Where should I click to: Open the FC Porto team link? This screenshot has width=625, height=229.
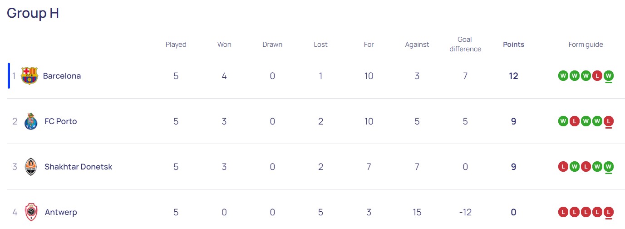pyautogui.click(x=61, y=121)
